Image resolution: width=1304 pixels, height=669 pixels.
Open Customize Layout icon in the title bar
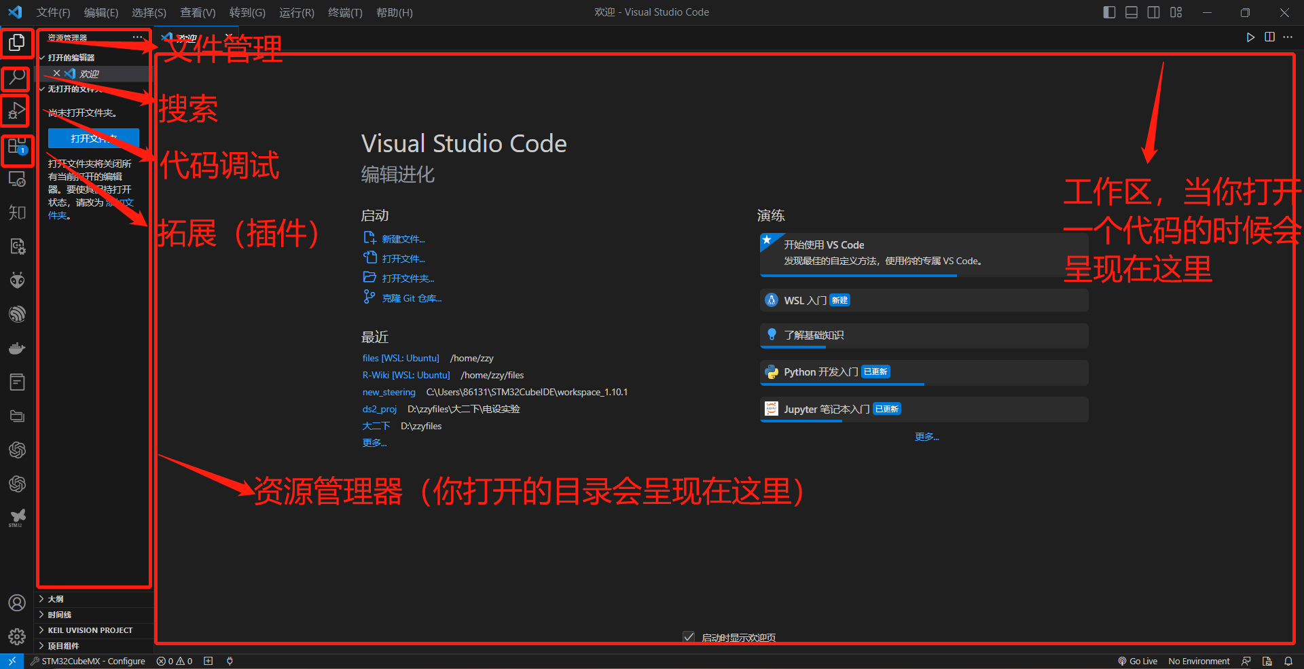(x=1176, y=12)
